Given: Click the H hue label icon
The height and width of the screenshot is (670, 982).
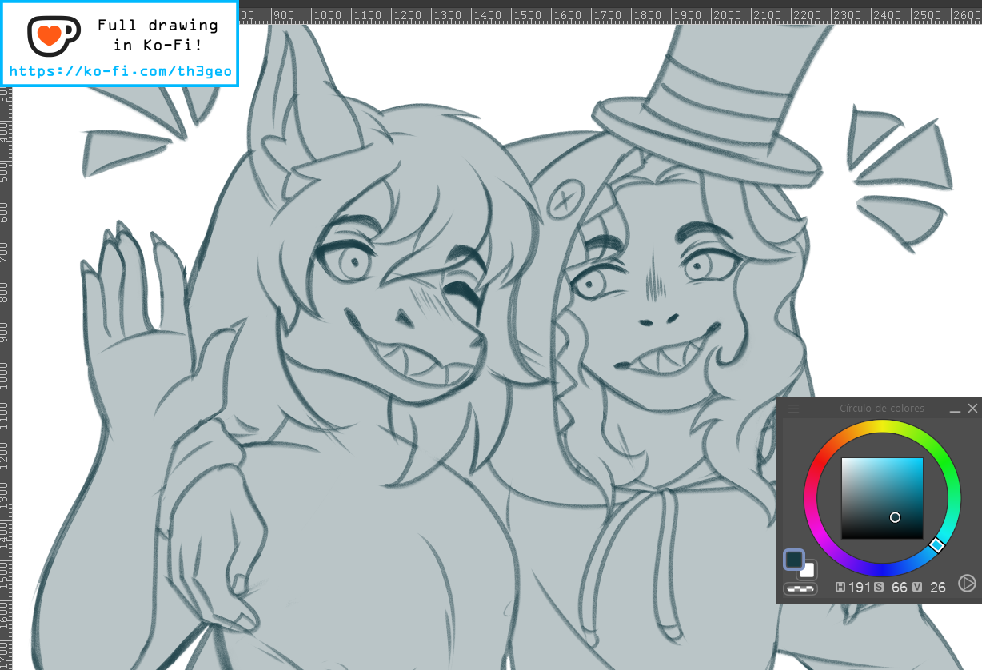Looking at the screenshot, I should (x=840, y=587).
